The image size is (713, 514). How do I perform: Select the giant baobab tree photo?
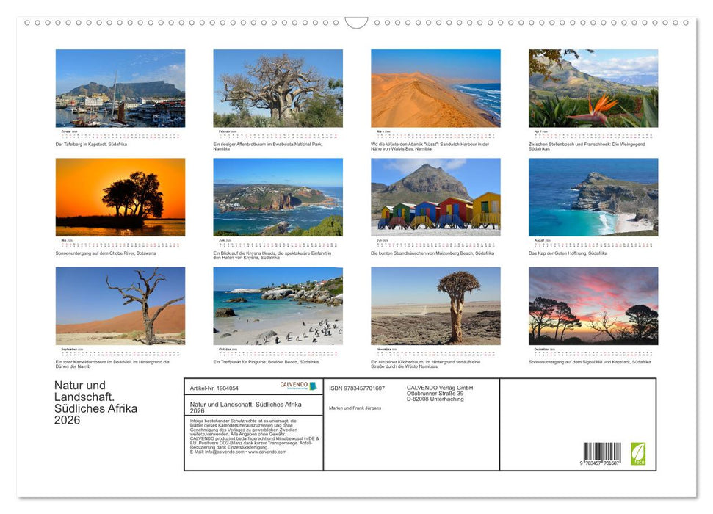278,88
